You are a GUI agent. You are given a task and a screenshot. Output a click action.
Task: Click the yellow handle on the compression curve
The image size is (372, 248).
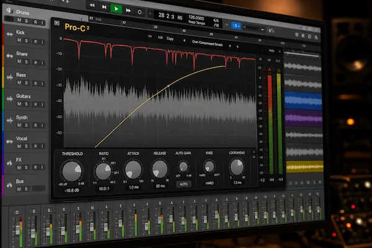point(169,86)
